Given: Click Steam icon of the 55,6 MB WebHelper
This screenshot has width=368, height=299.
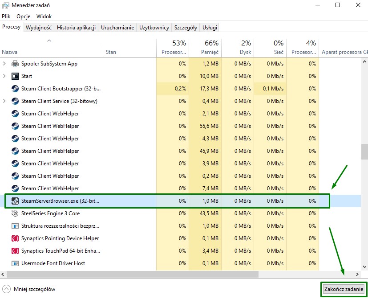Looking at the screenshot, I should click(x=15, y=126).
